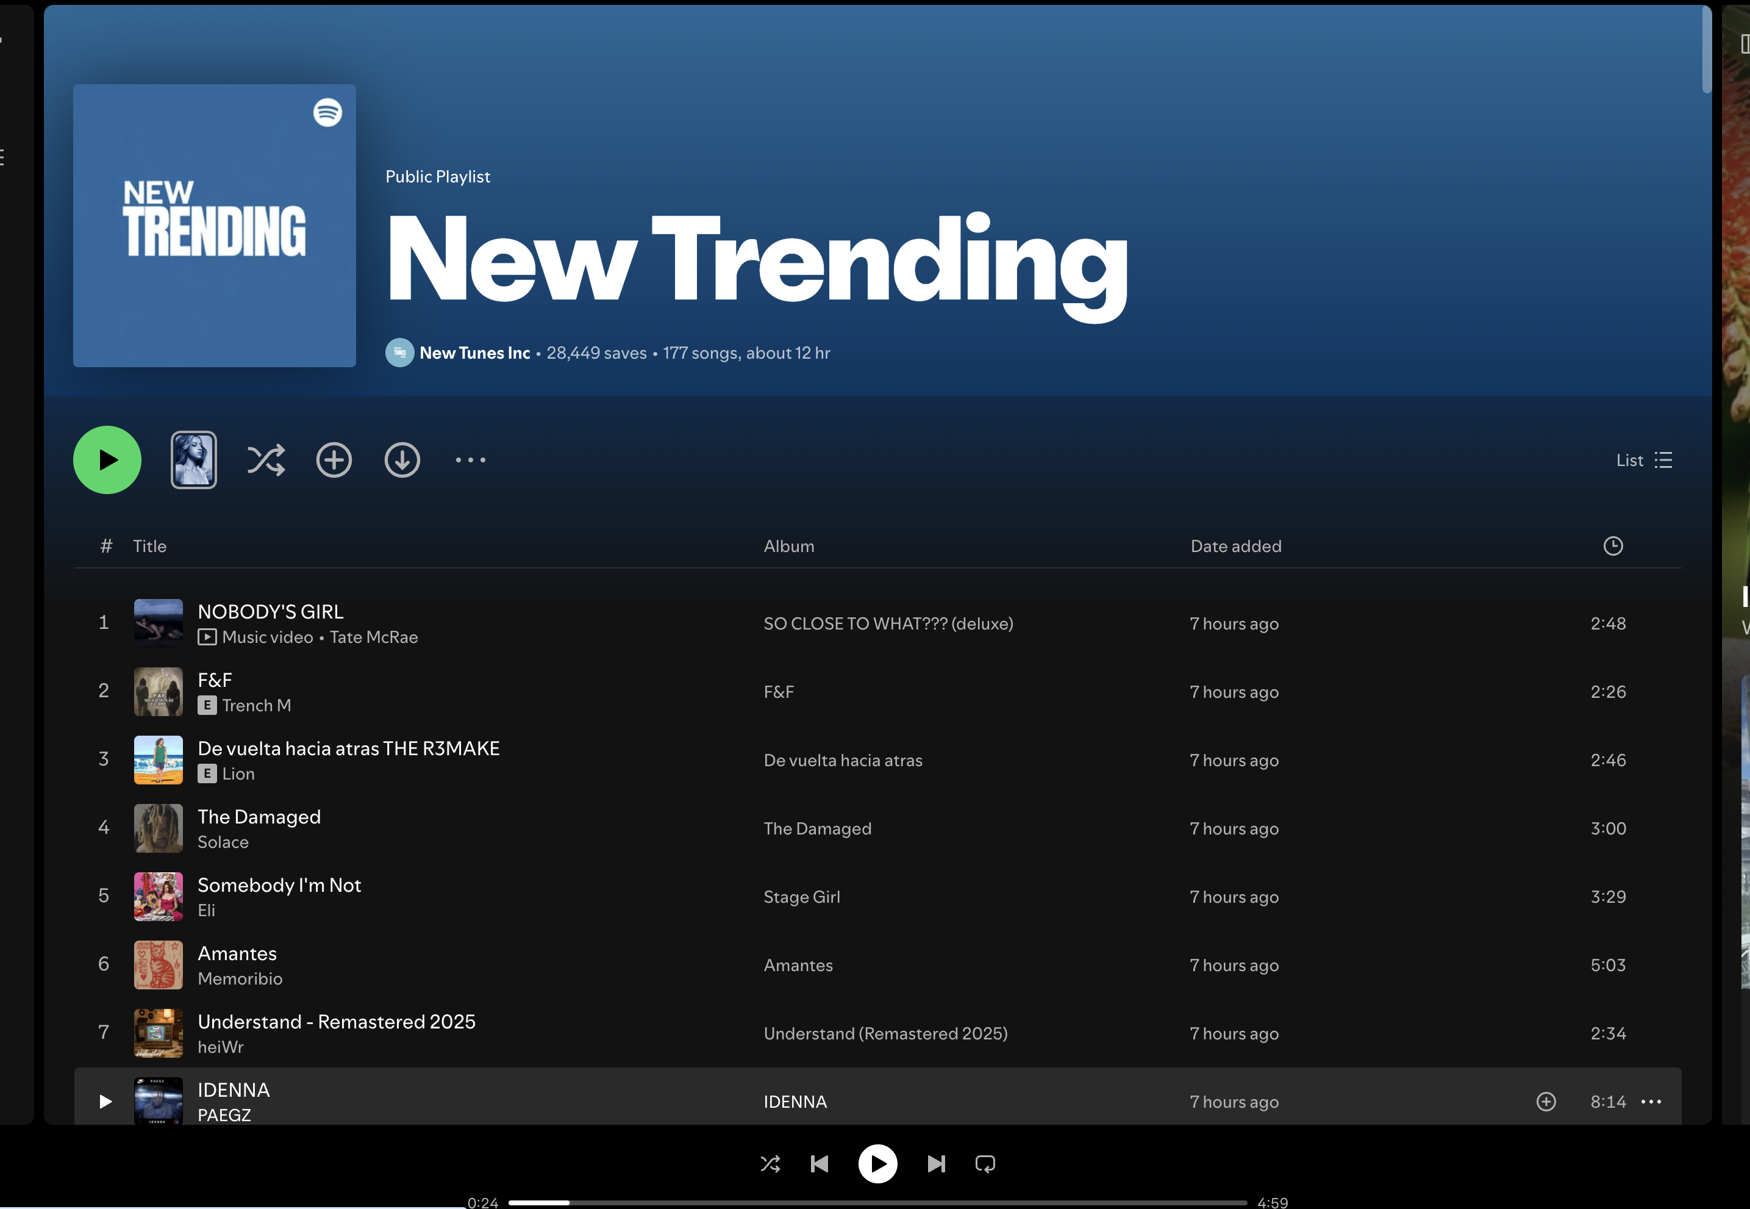Open the F&F album link
Screen dimensions: 1750x1209
tap(779, 692)
